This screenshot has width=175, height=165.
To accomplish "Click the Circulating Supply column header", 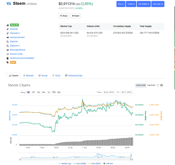I will click(122, 26).
